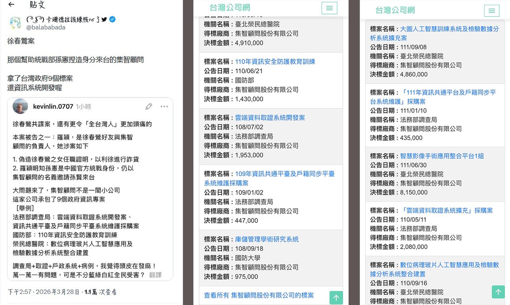Open the three-dot options menu on kevinlin.0707's post

164,106
